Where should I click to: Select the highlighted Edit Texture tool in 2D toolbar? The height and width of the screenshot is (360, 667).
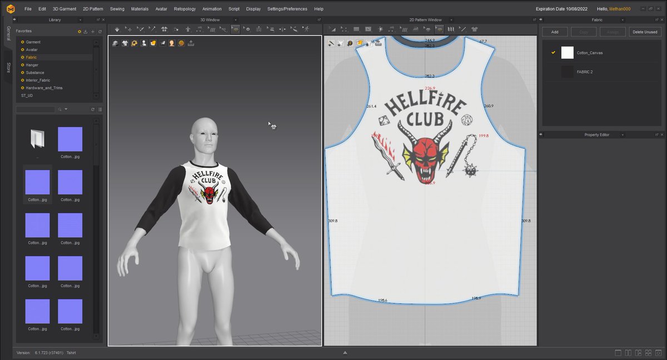coord(439,29)
